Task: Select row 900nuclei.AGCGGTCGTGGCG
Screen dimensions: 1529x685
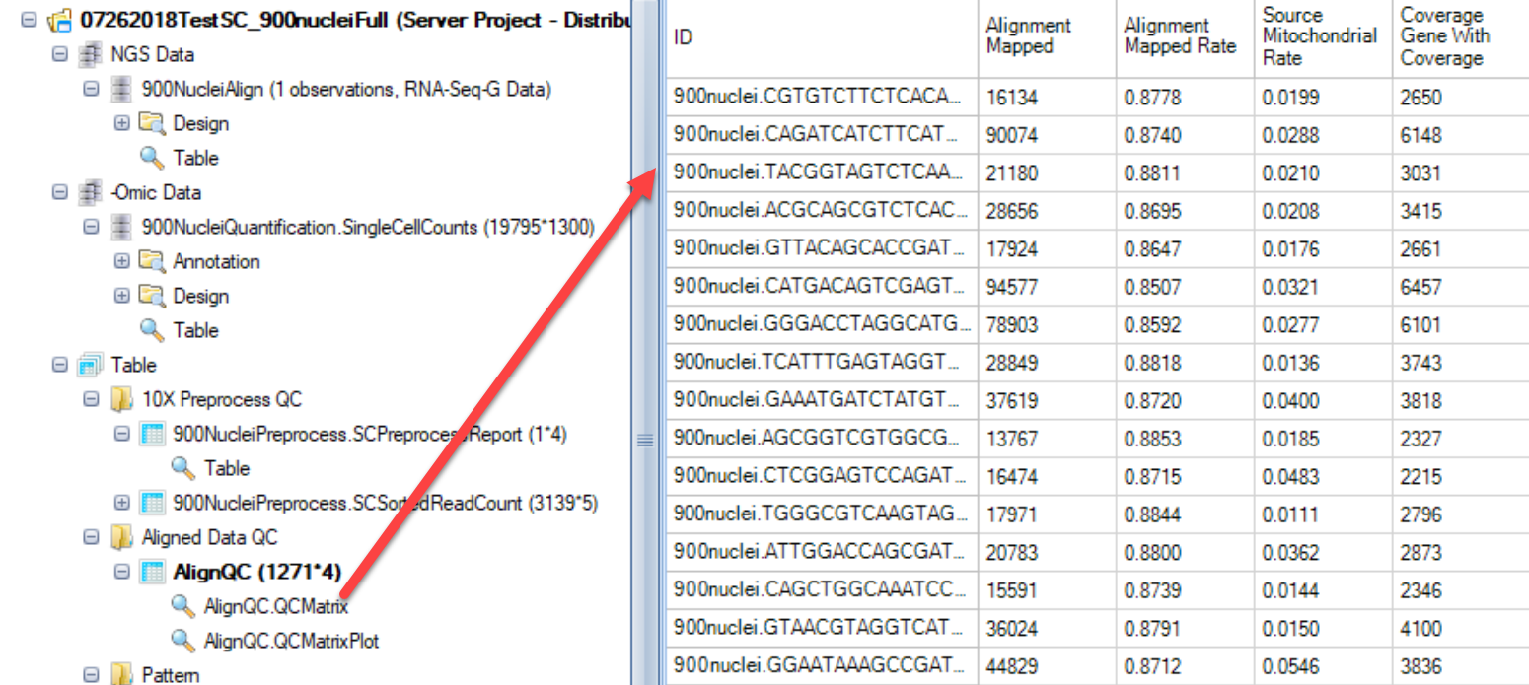Action: pos(822,439)
